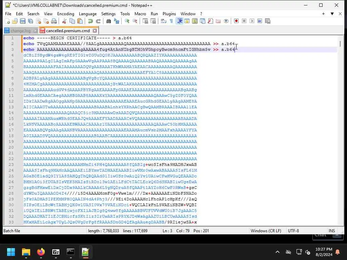Open the Plugins menu
Screen dimensions: 347x260
(169, 14)
